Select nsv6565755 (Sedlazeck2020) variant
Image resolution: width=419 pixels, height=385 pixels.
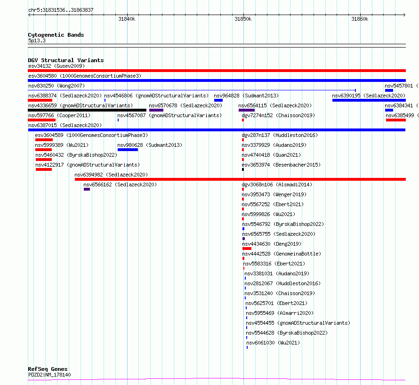(279, 234)
